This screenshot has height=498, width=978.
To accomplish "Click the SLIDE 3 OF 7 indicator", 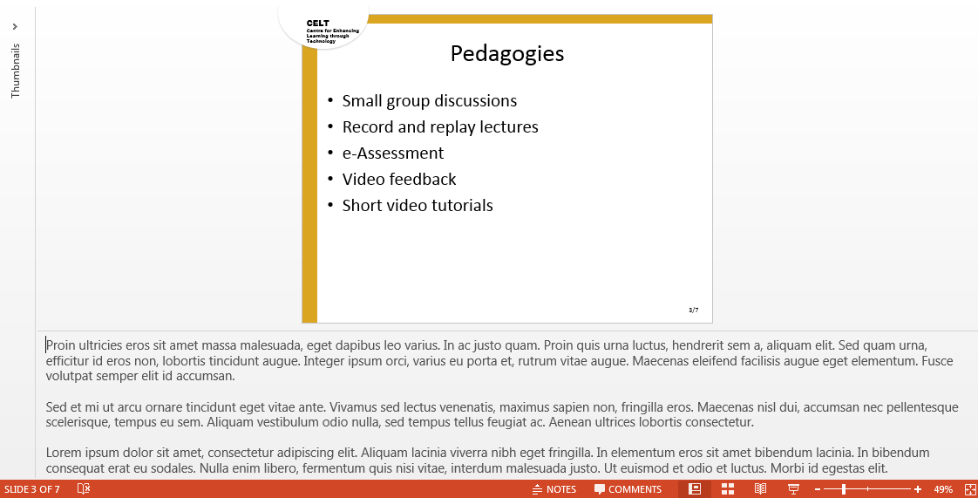I will tap(32, 489).
